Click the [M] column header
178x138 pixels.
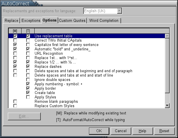[15, 31]
